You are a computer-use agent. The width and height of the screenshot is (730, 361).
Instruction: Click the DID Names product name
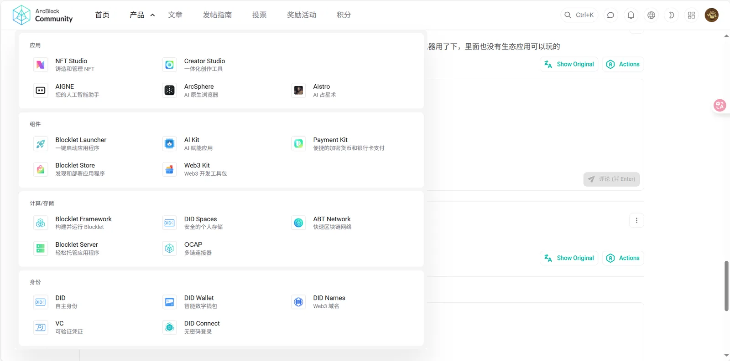pyautogui.click(x=329, y=298)
